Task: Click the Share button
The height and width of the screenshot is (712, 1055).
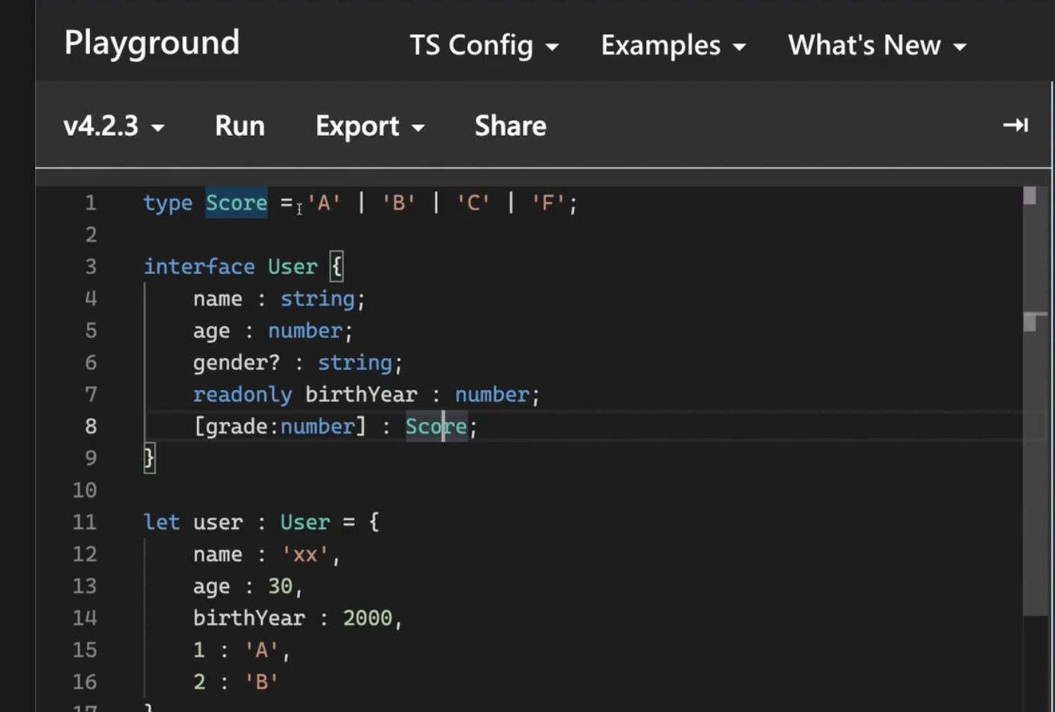Action: (x=511, y=126)
